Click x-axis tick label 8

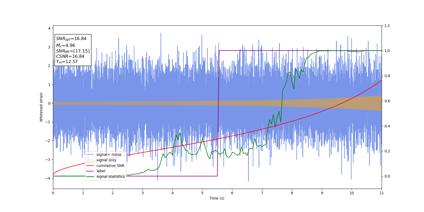point(292,193)
